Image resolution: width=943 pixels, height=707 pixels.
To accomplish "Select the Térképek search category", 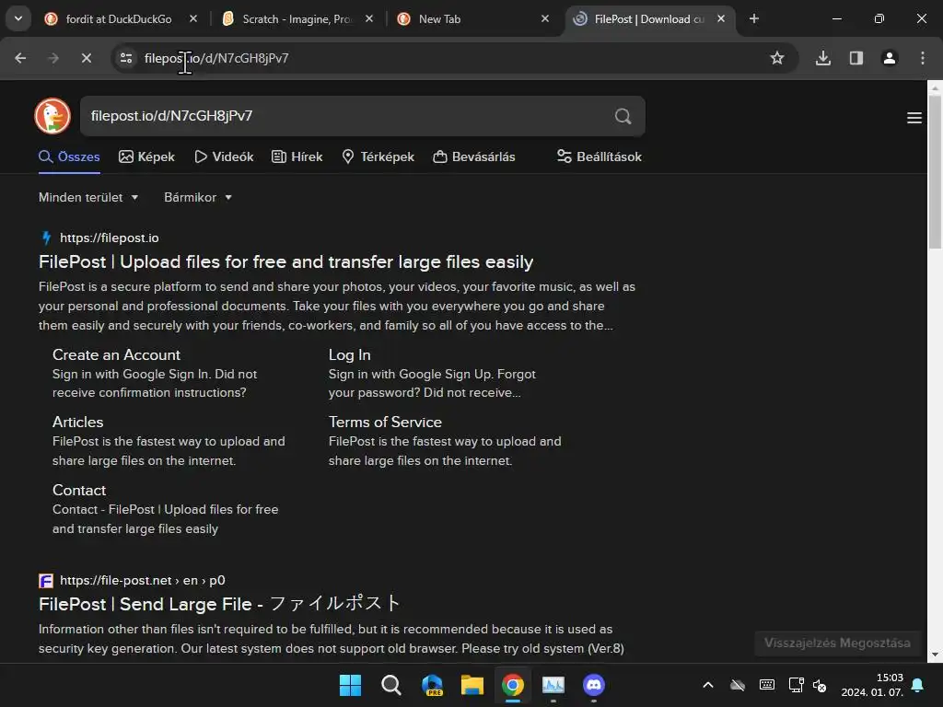I will 378,156.
